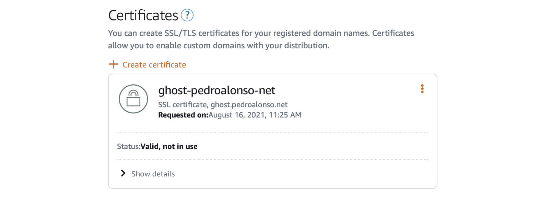The height and width of the screenshot is (211, 551).
Task: Expand the chevron beside Show details
Action: click(123, 174)
